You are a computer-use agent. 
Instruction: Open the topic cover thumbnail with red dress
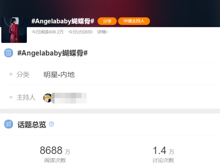pyautogui.click(x=14, y=30)
